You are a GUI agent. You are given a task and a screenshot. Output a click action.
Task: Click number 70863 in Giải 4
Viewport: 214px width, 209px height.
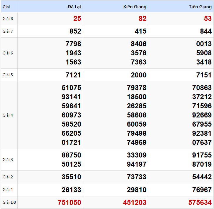[x=202, y=88]
